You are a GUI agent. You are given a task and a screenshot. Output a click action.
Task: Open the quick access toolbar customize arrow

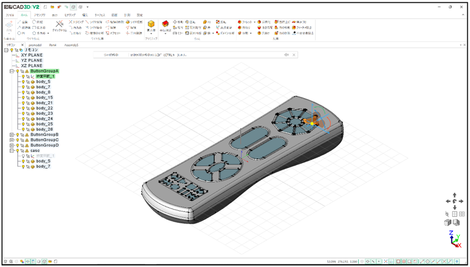(x=87, y=7)
